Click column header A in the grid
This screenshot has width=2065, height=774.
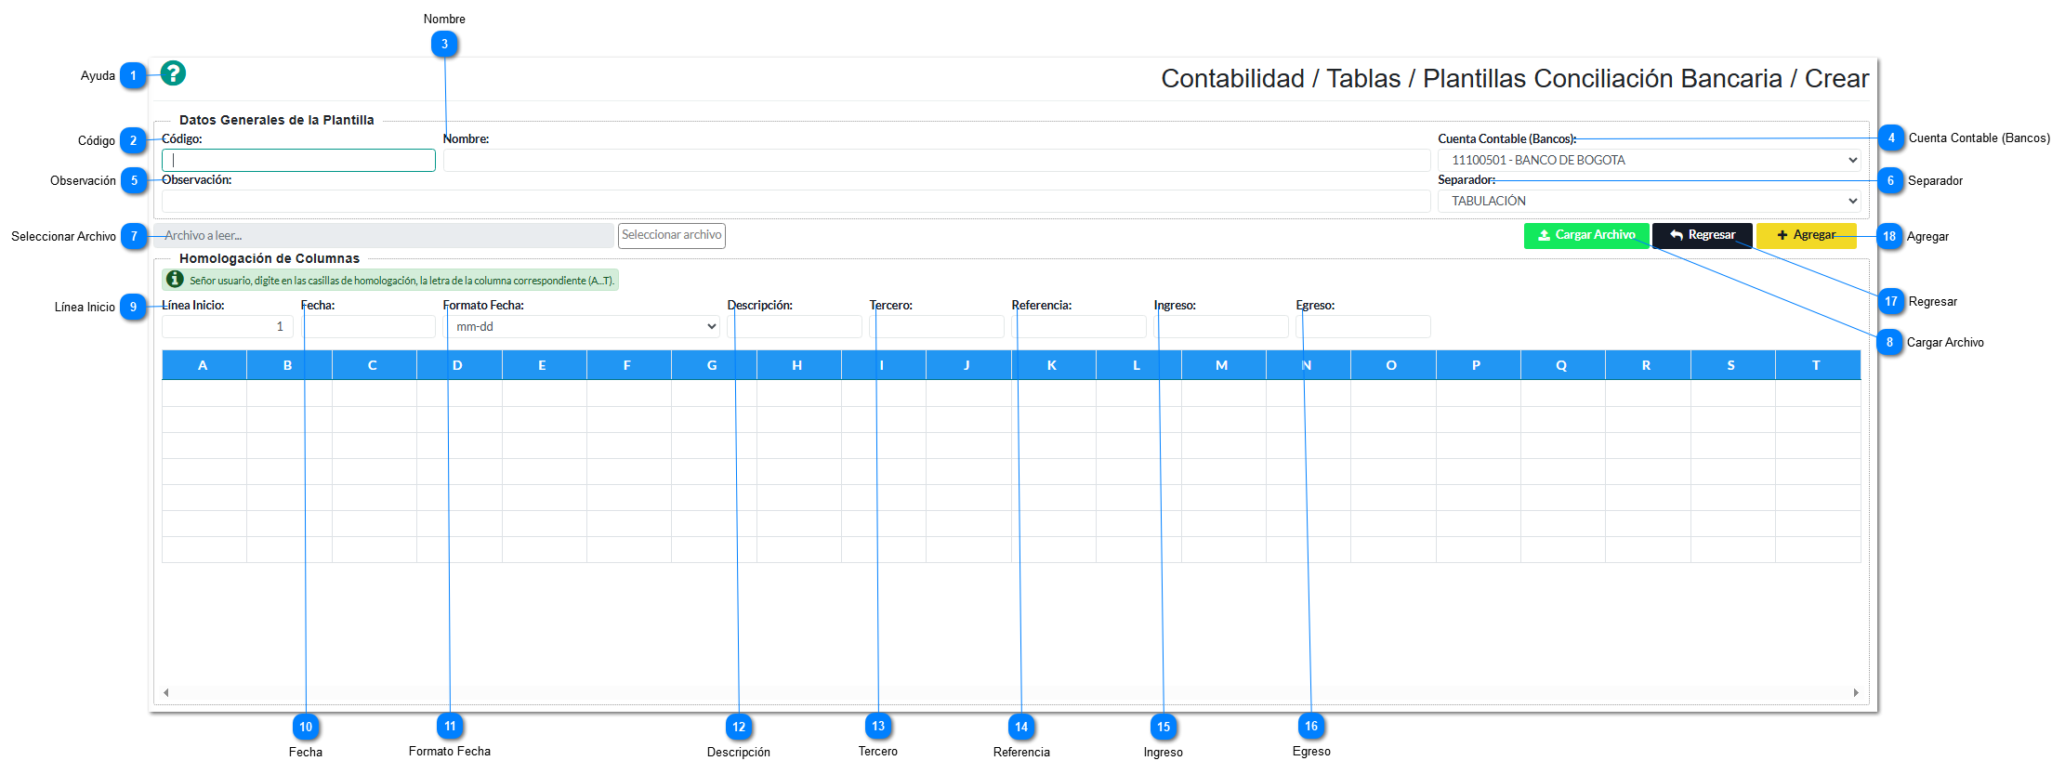click(204, 366)
